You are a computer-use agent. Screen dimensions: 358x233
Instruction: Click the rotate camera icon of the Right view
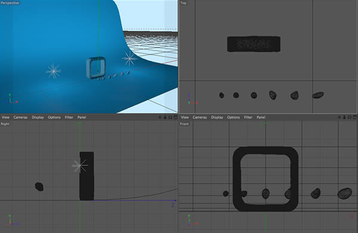tap(170, 117)
